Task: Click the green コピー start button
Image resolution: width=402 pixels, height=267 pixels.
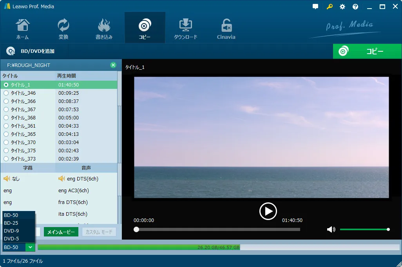Action: coord(367,51)
